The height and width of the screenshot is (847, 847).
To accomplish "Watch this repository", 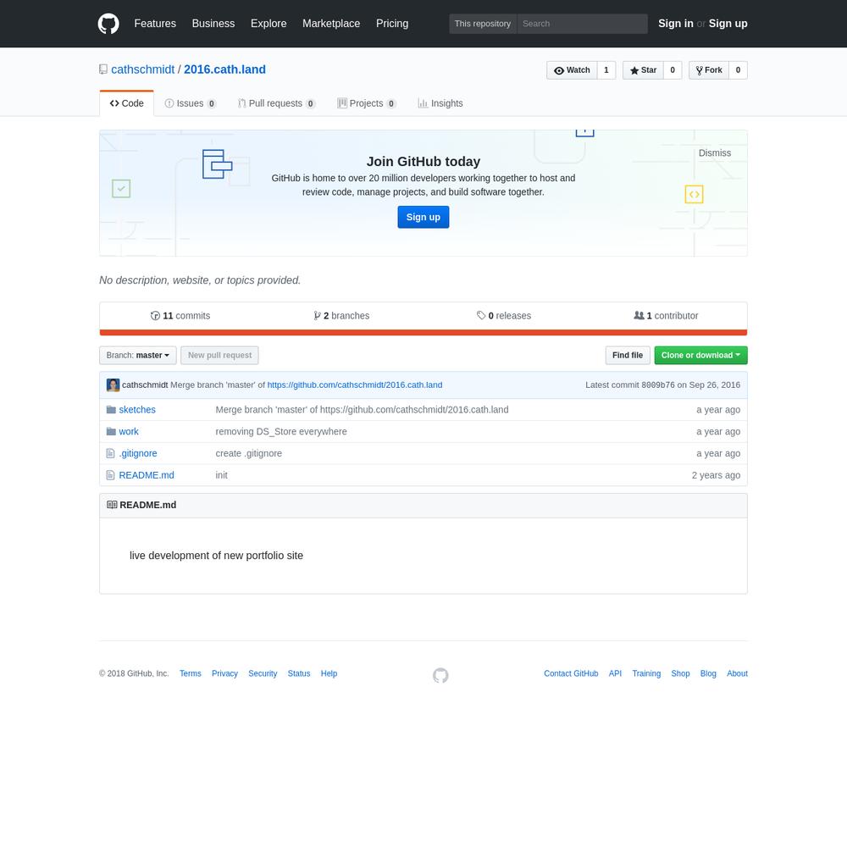I will tap(572, 70).
